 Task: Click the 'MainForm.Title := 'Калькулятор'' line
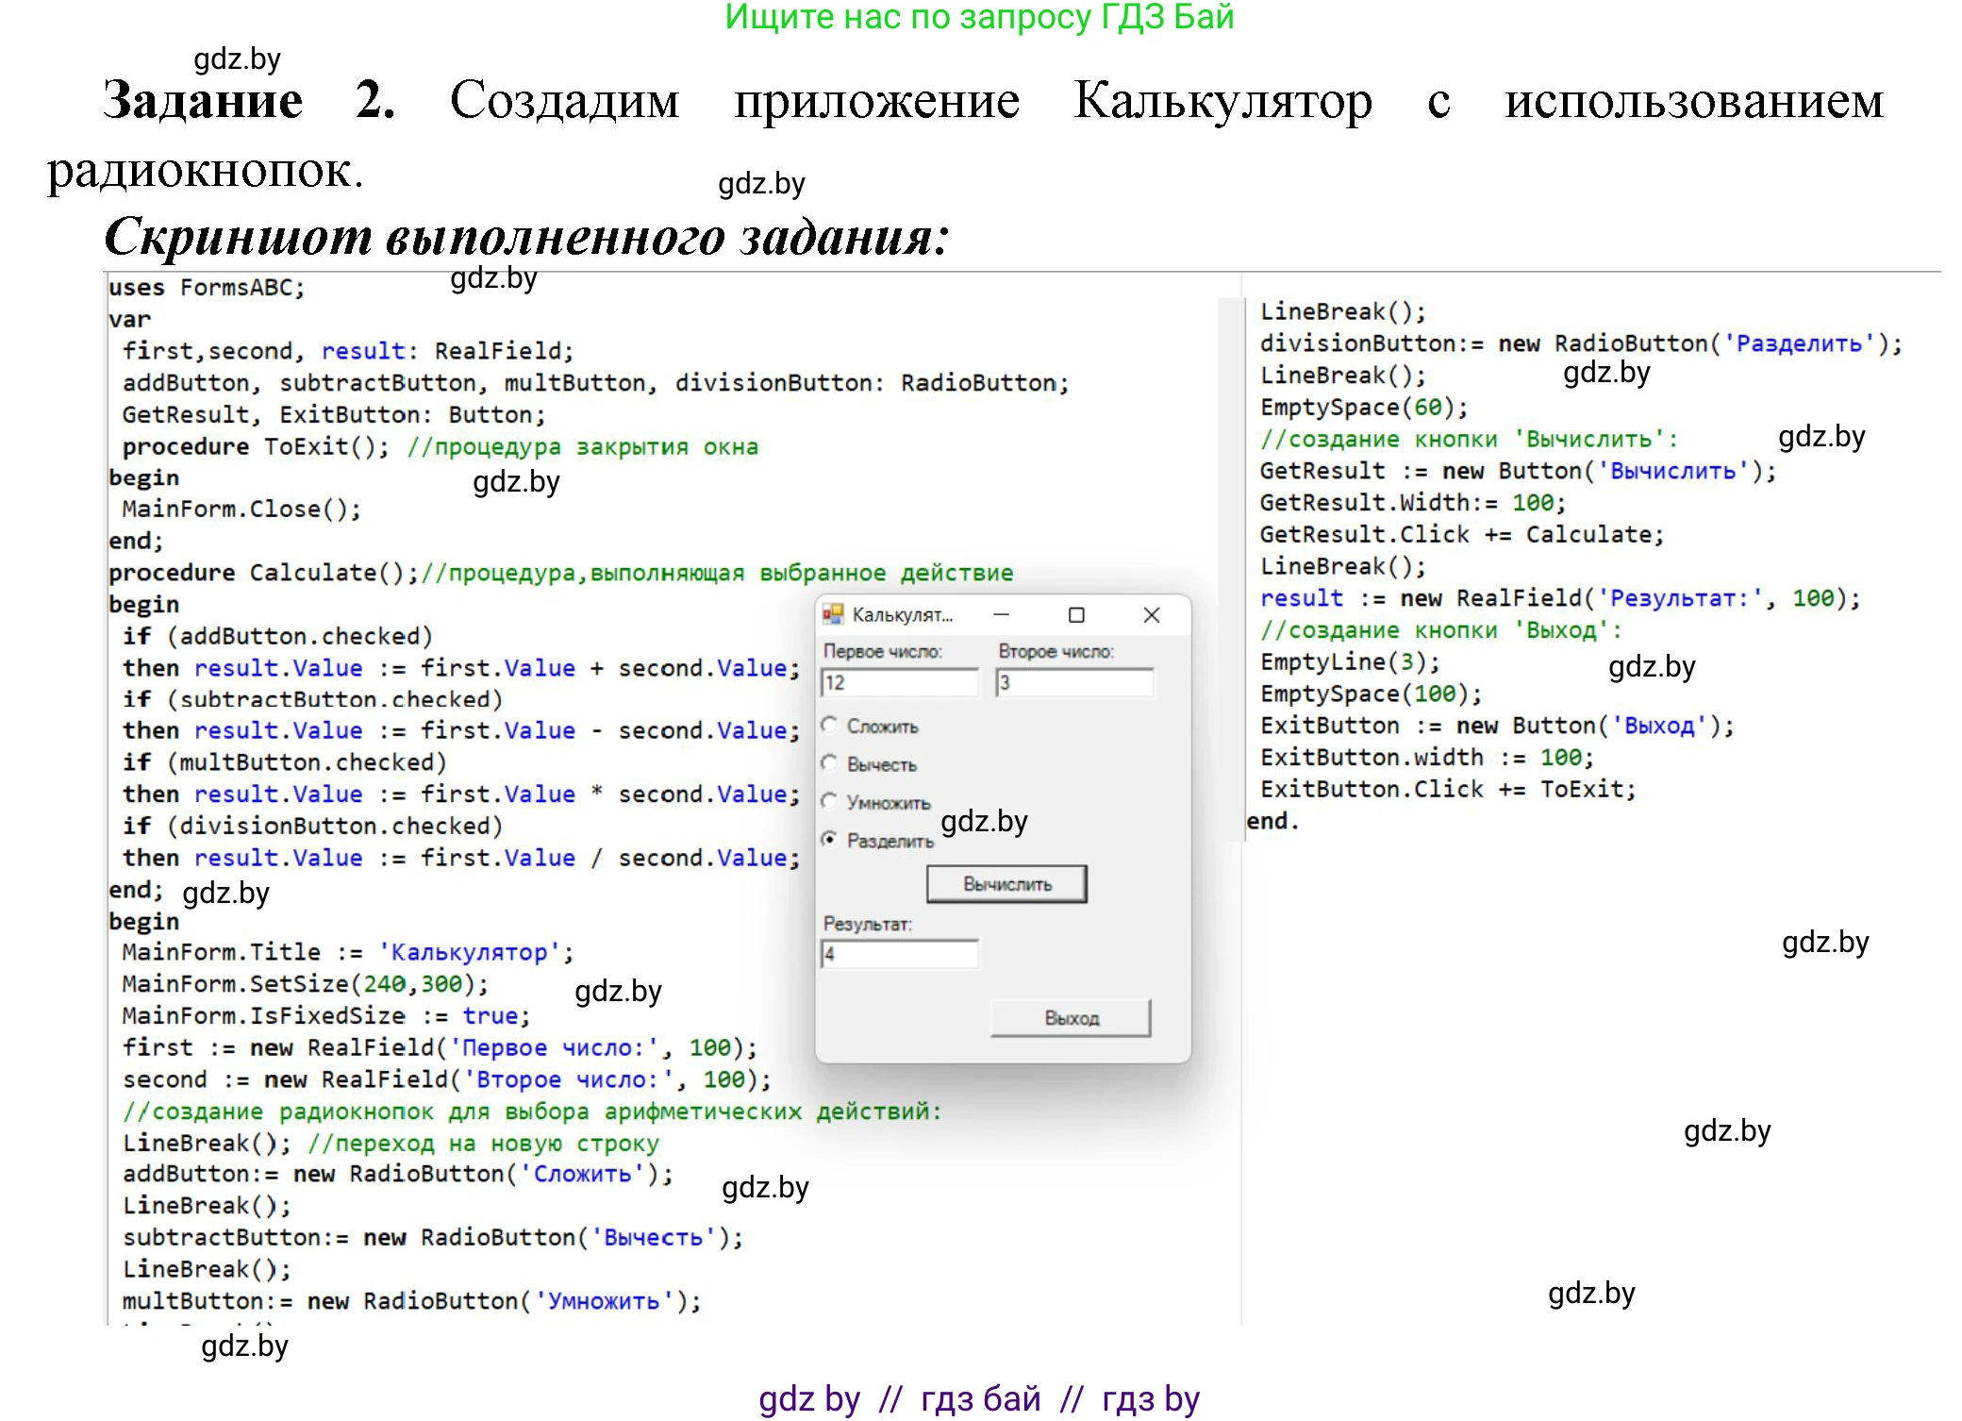348,952
